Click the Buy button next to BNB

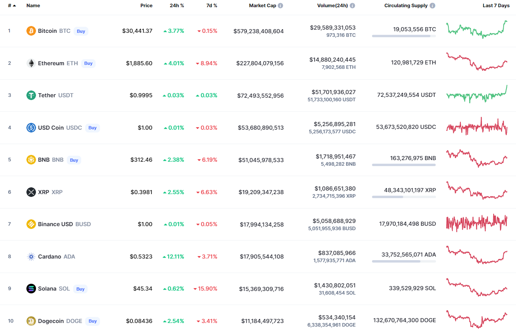[x=74, y=160]
